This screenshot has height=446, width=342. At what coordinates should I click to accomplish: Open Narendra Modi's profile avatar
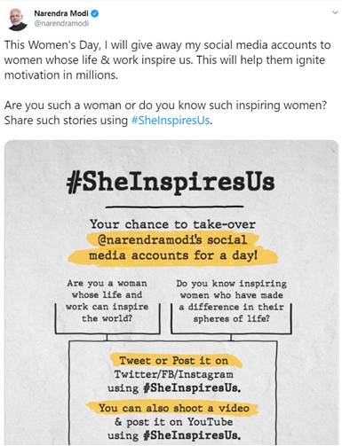tap(18, 19)
